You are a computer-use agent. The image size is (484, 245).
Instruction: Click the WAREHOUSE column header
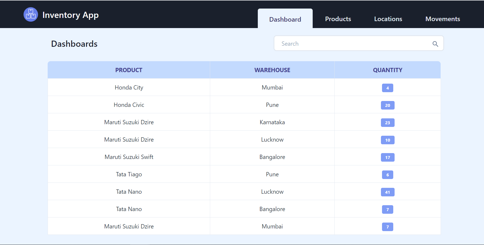pyautogui.click(x=272, y=70)
